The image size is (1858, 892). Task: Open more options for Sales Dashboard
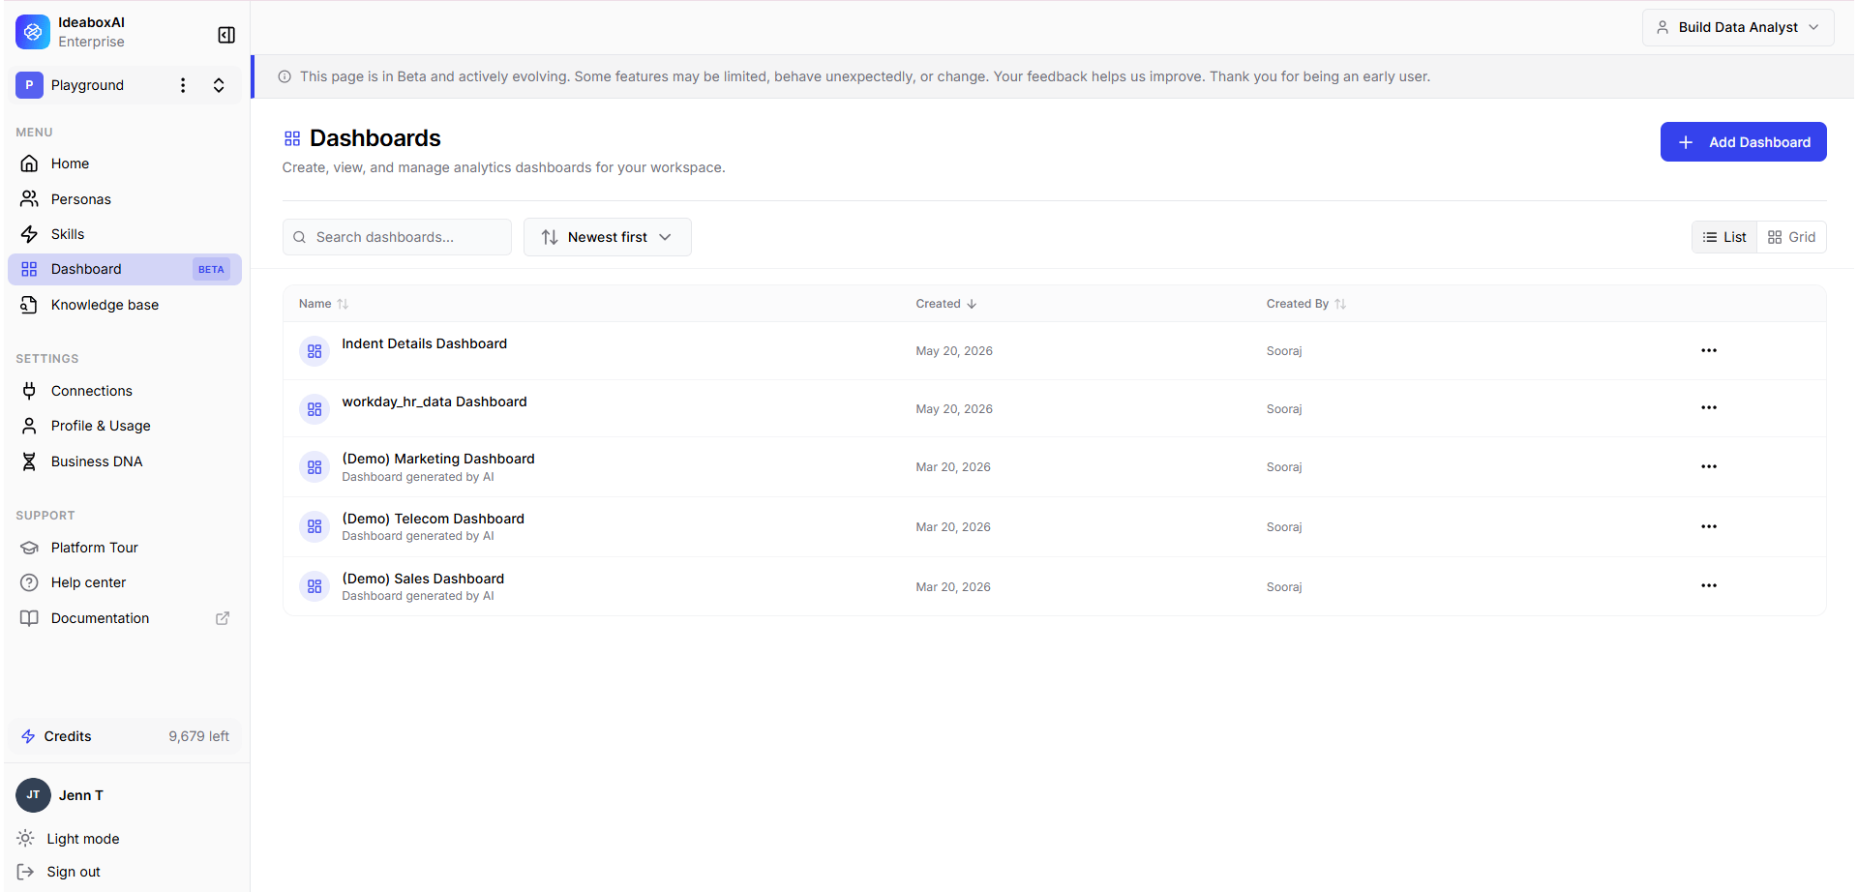click(1709, 585)
